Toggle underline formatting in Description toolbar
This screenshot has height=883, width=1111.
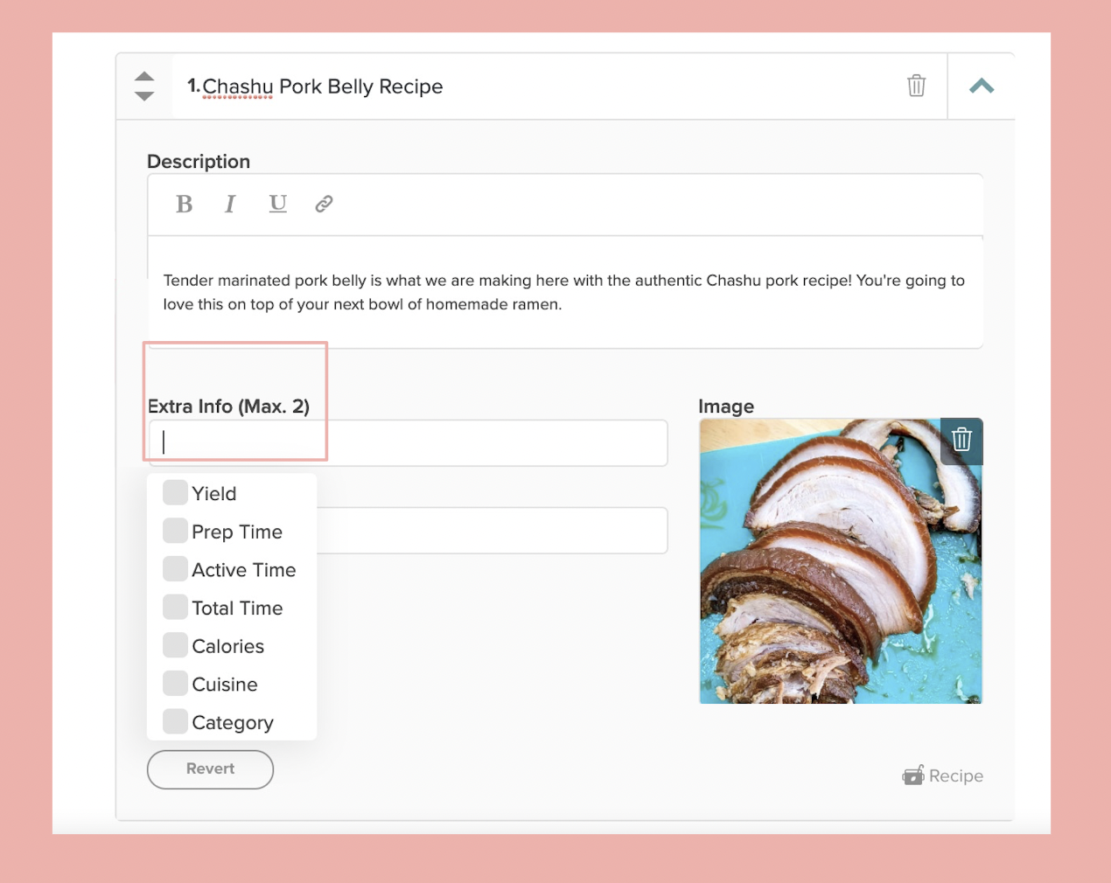(277, 204)
